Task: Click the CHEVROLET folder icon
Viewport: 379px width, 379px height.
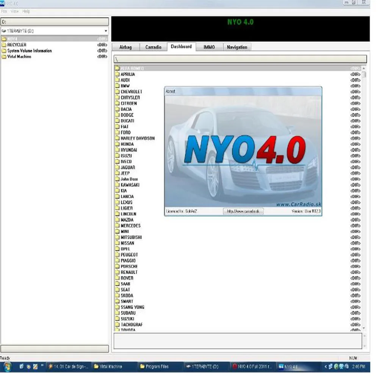Action: (x=117, y=92)
